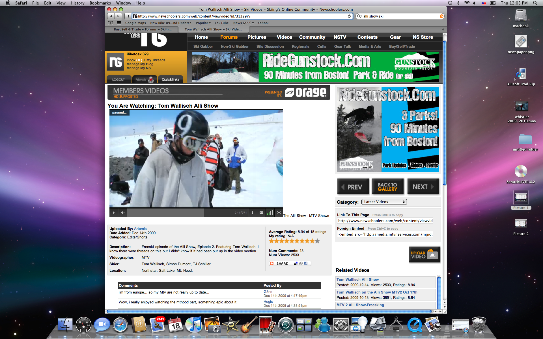The image size is (543, 339).
Task: Expand the News (277) bookmarks folder
Action: coord(244,23)
